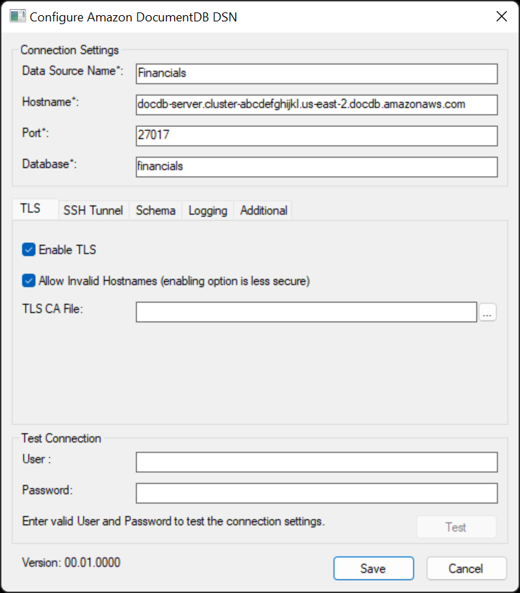Click the 'Port*:' label

pos(36,133)
